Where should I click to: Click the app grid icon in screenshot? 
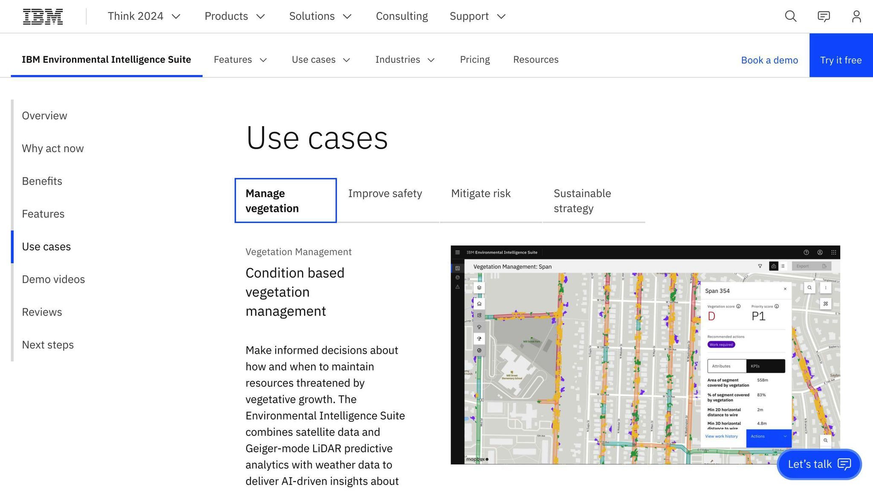pos(833,252)
